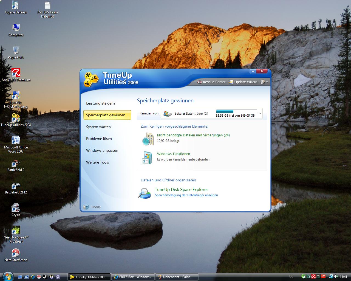
Task: Select the Speicherplatz gewinnen category
Action: coord(107,115)
